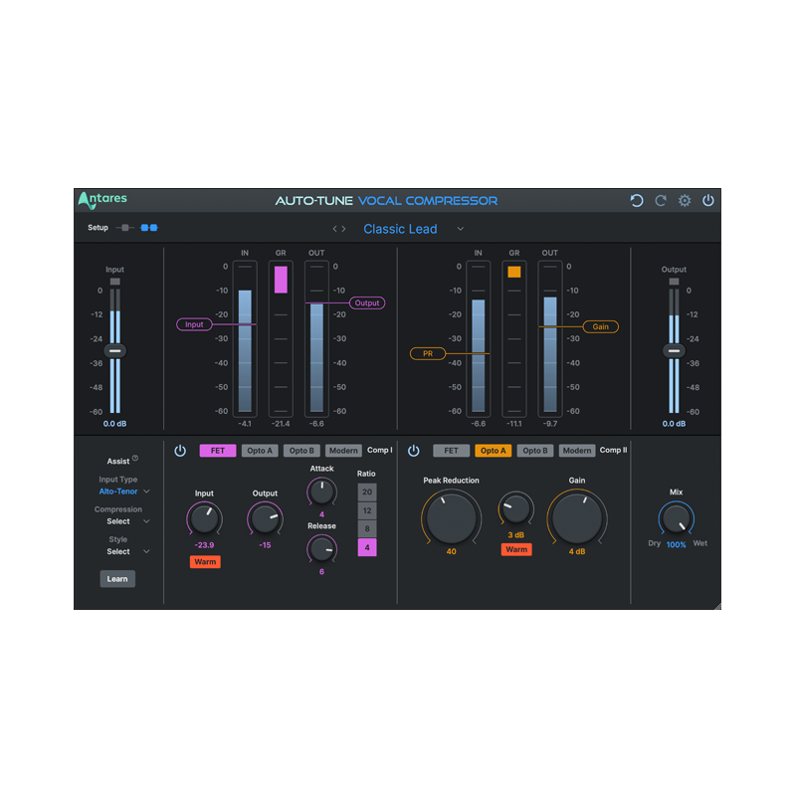Click the Peak Reduction knob
The height and width of the screenshot is (796, 796).
coord(451,517)
